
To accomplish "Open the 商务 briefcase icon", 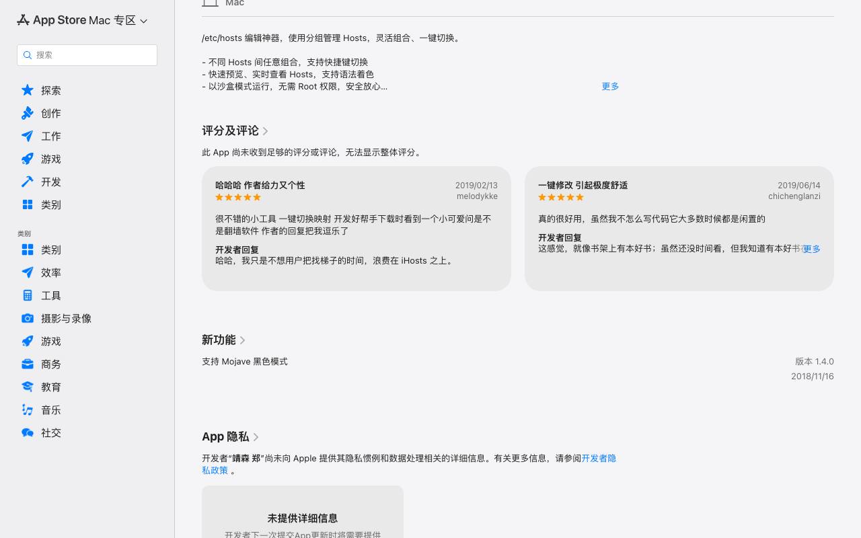I will tap(28, 364).
